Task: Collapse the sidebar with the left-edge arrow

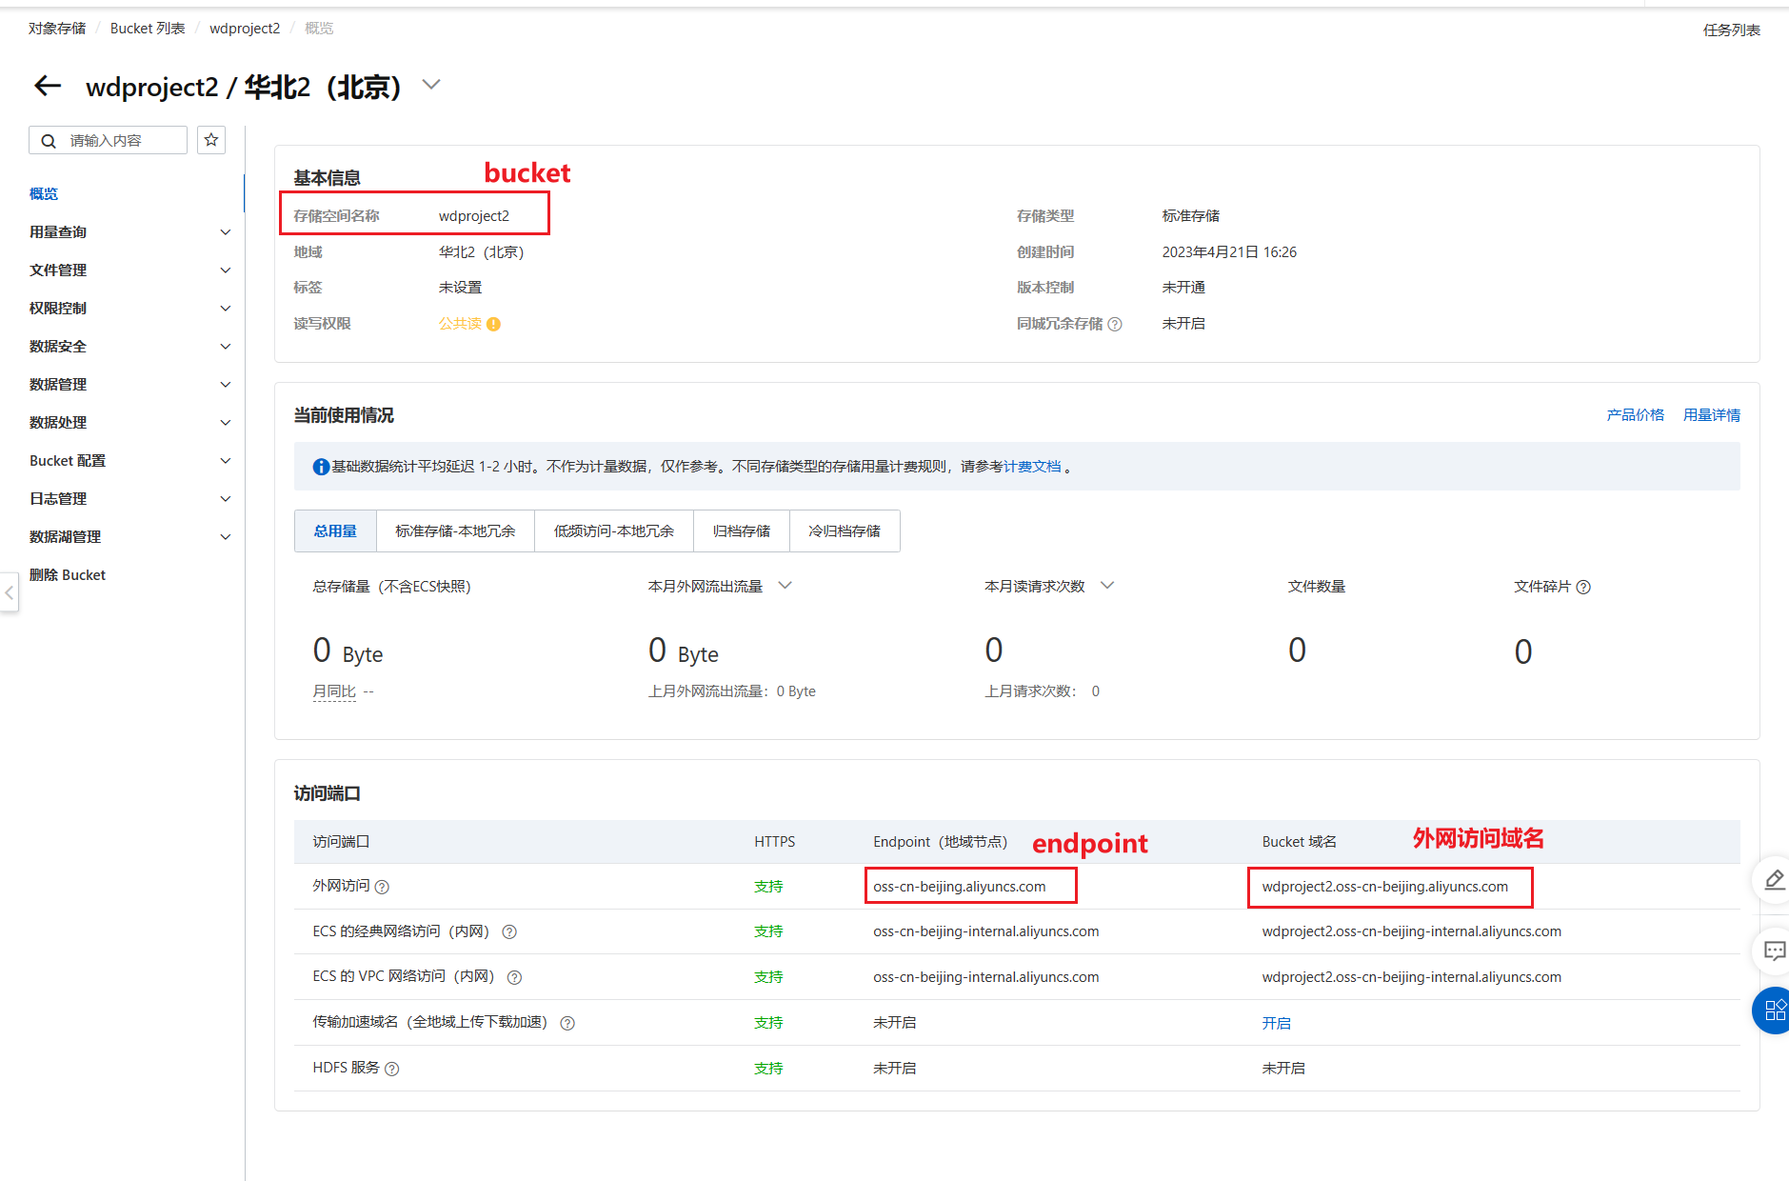Action: coord(9,592)
